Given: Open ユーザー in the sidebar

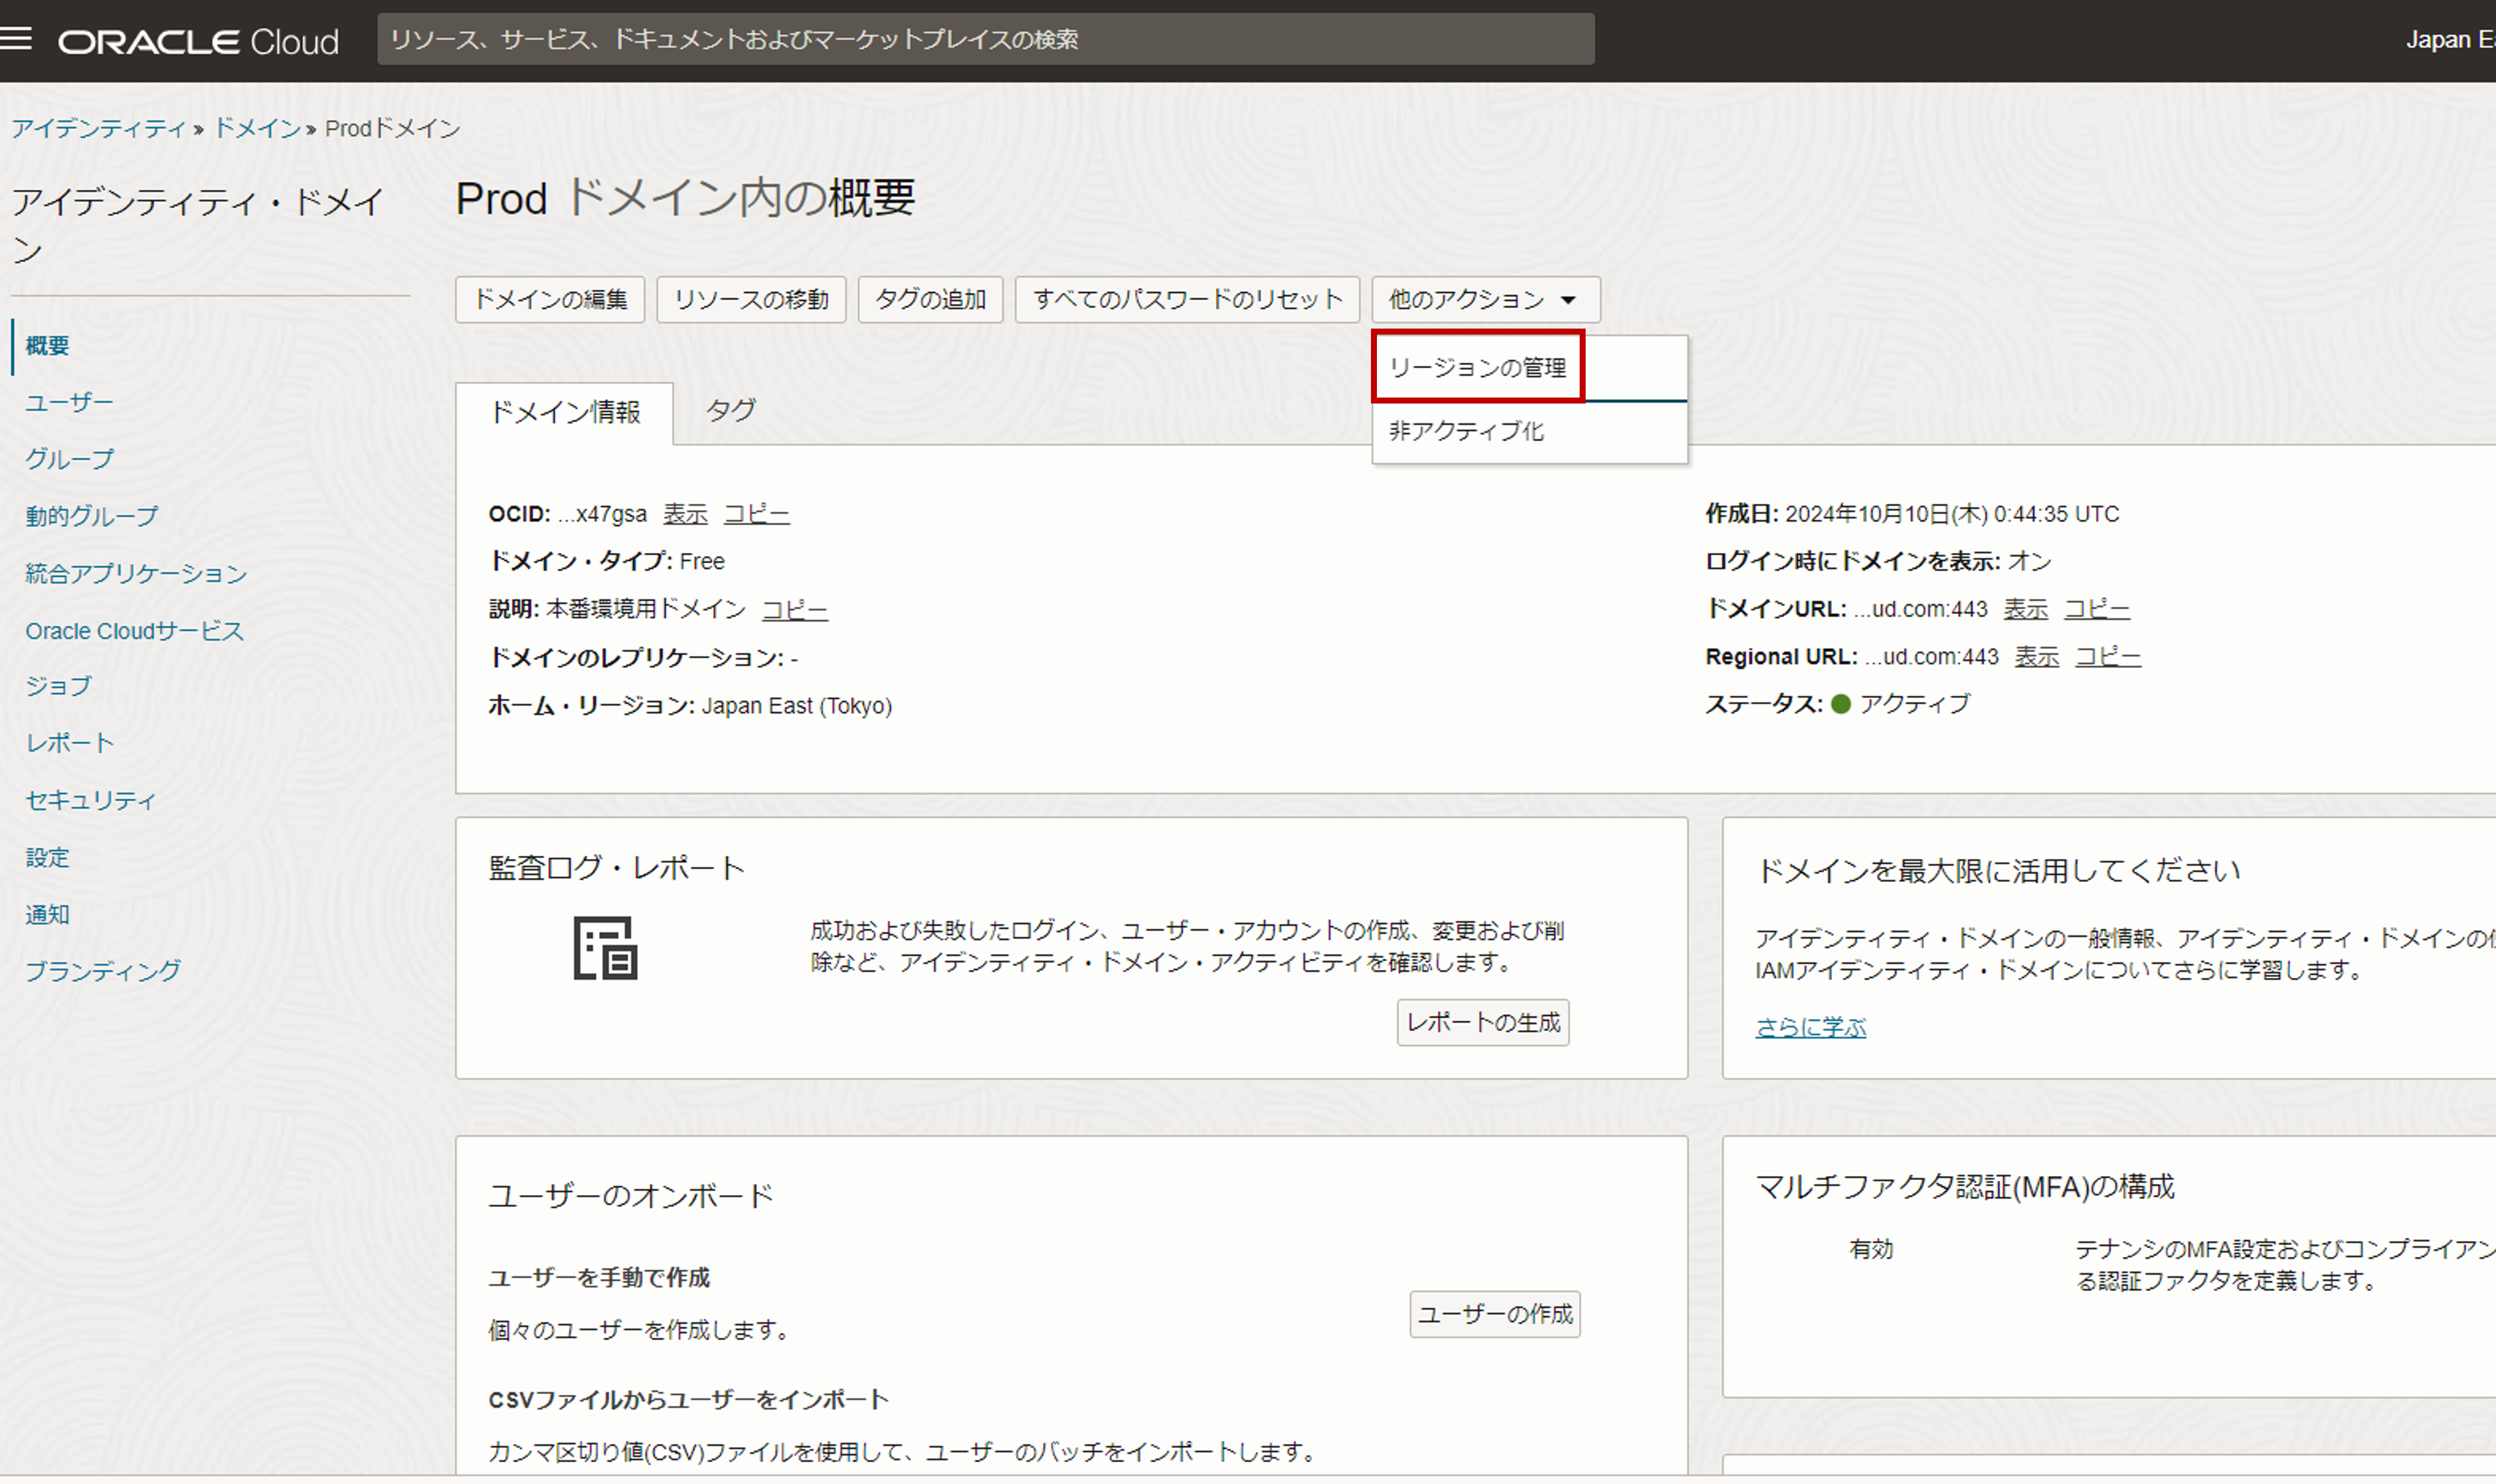Looking at the screenshot, I should 69,403.
